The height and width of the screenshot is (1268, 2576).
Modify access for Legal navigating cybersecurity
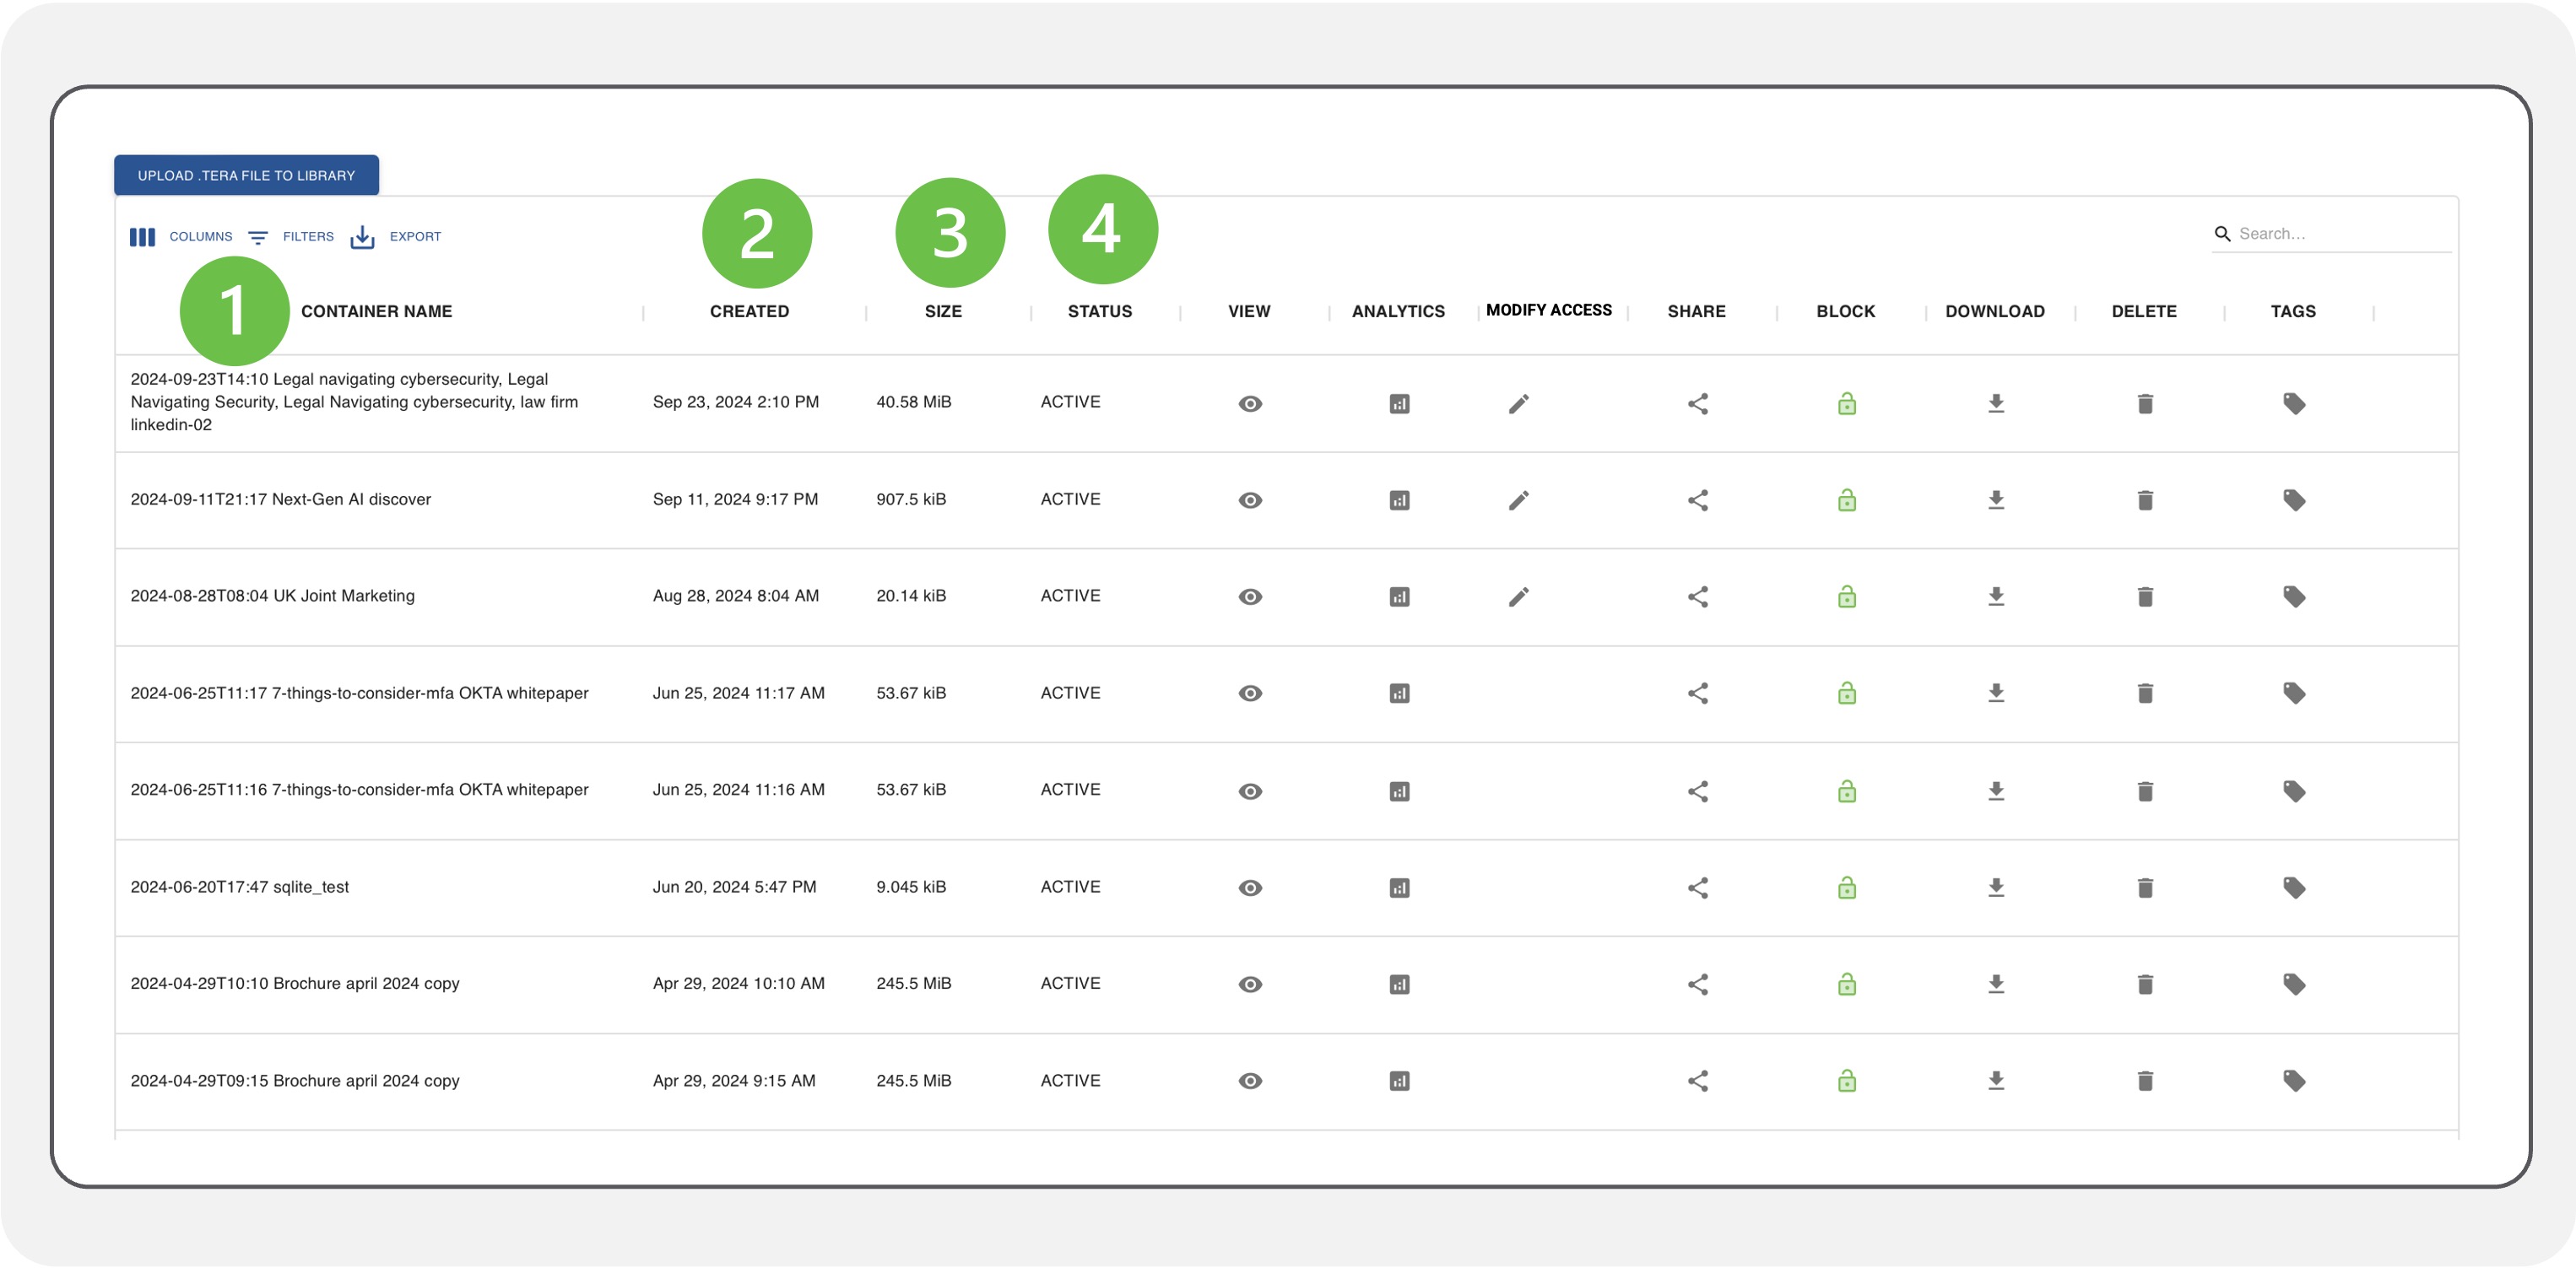tap(1518, 403)
